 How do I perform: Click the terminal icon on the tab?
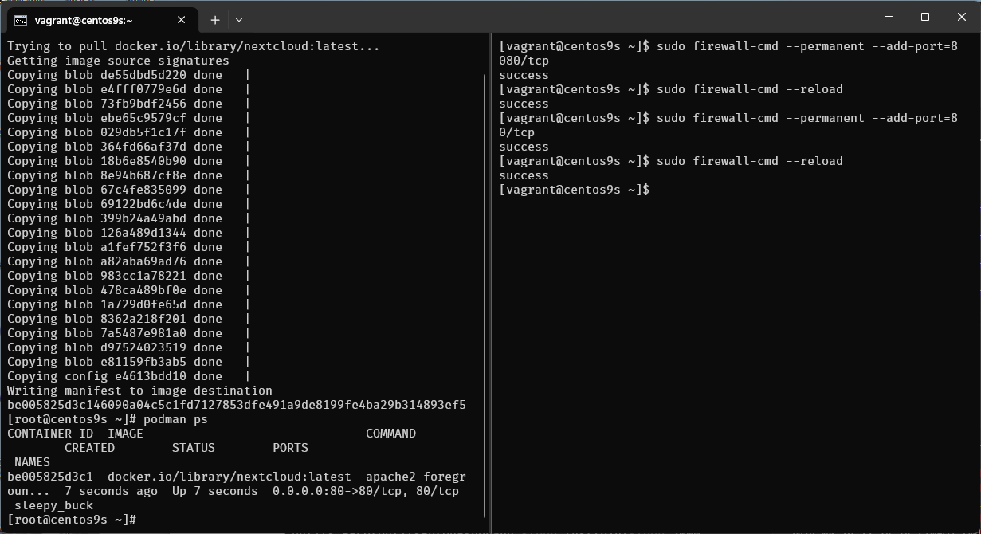pos(22,20)
